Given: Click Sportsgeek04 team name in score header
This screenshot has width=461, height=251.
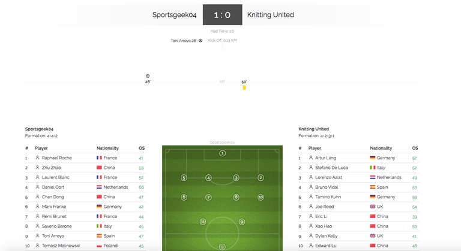Looking at the screenshot, I should (174, 15).
